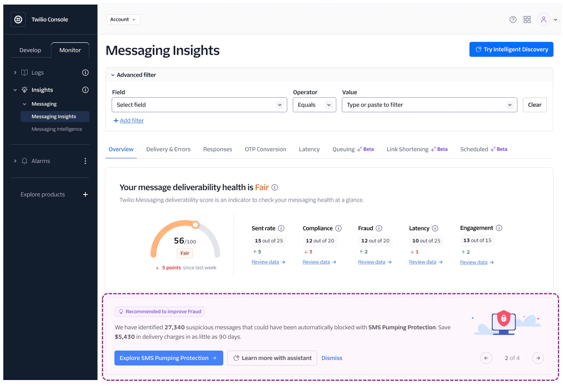The image size is (563, 386).
Task: Open the products grid icon in header
Action: coord(527,20)
